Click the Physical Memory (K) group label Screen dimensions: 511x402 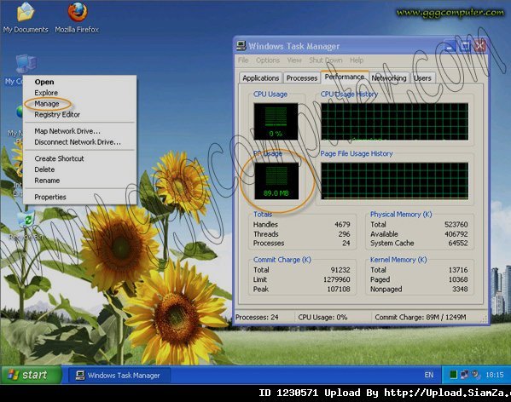(x=401, y=215)
